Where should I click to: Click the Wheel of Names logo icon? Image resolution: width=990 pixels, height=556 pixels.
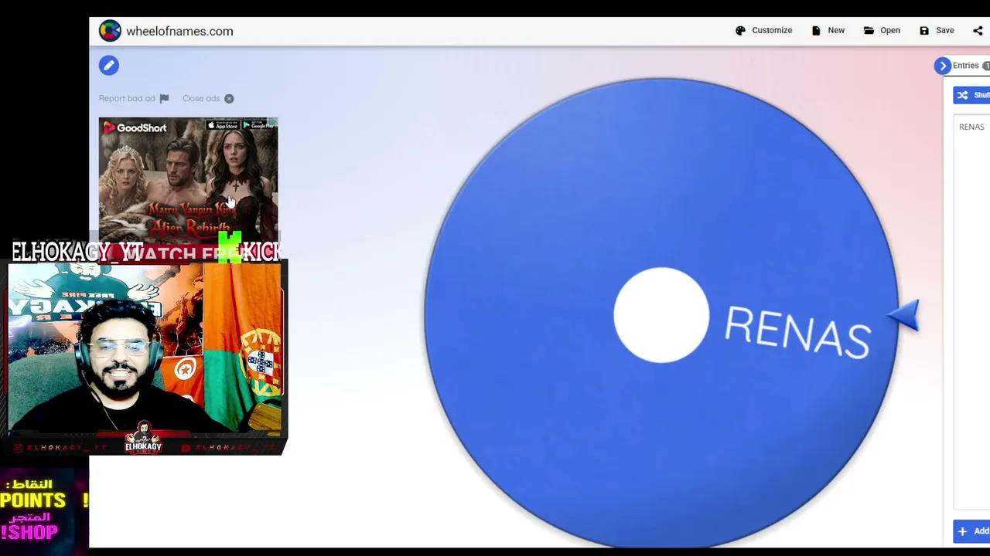click(110, 31)
